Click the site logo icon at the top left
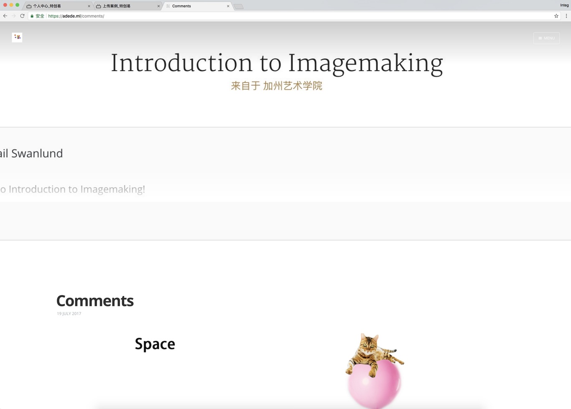This screenshot has width=571, height=409. coord(17,37)
